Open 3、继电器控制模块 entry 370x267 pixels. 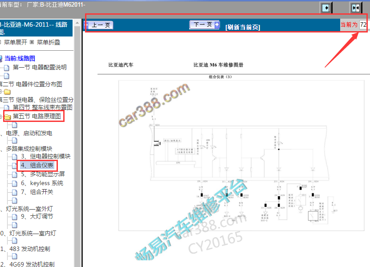(46, 156)
